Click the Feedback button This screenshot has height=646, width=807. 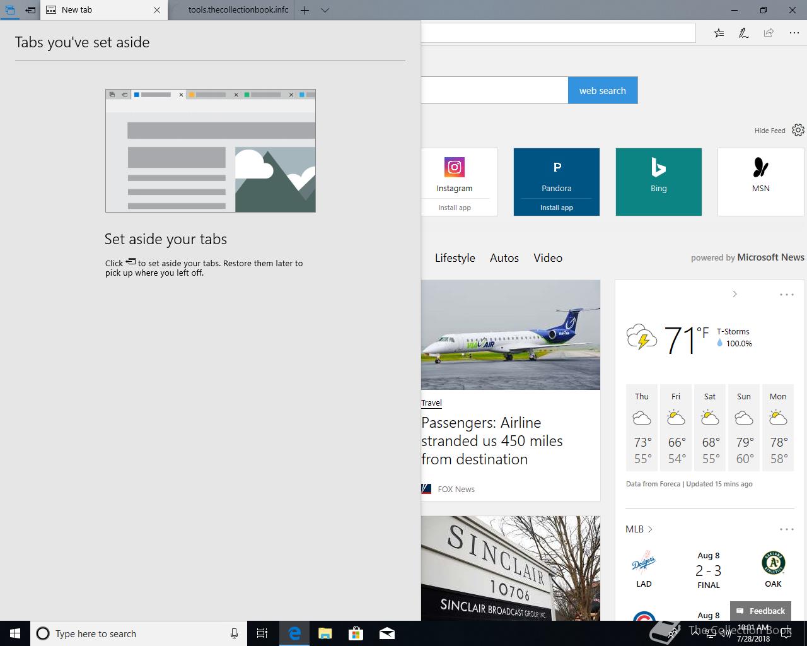[x=761, y=611]
